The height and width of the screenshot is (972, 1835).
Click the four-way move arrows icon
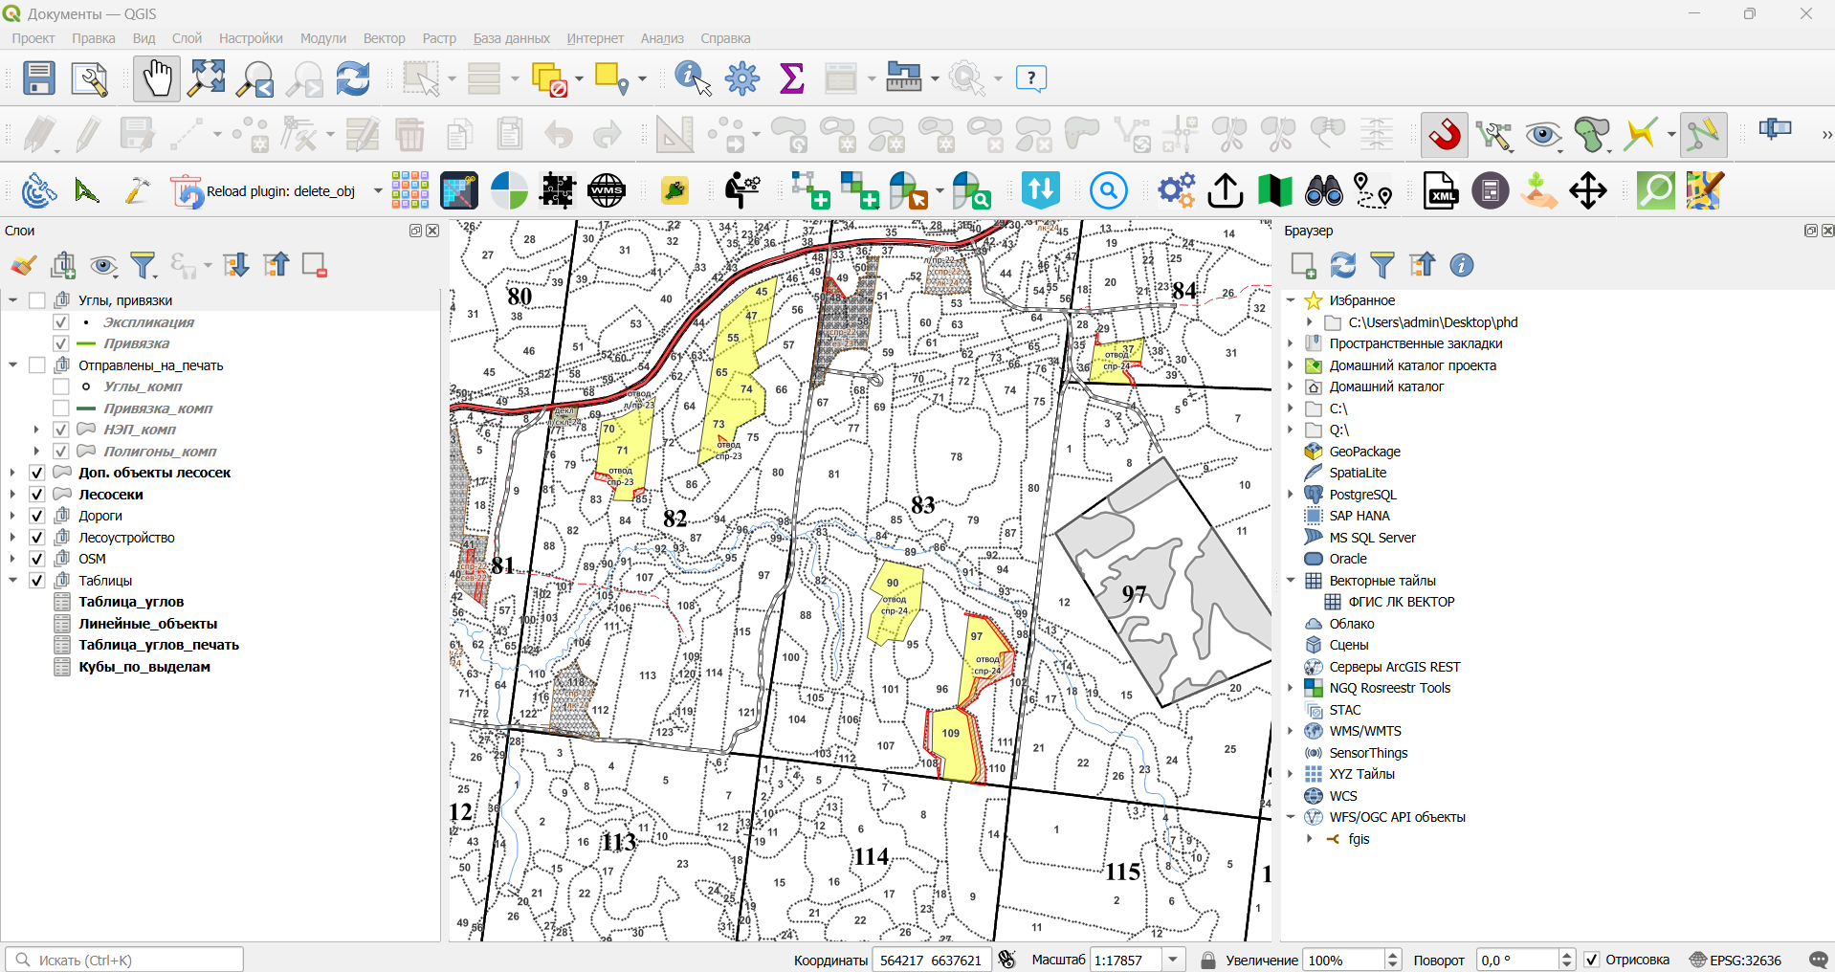click(1588, 191)
